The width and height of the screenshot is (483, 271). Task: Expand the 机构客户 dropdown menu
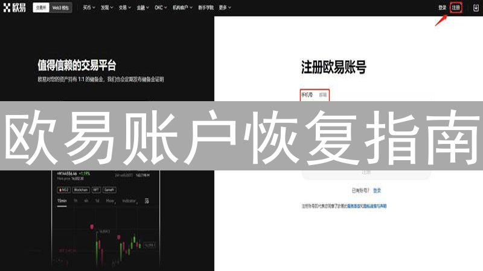182,7
